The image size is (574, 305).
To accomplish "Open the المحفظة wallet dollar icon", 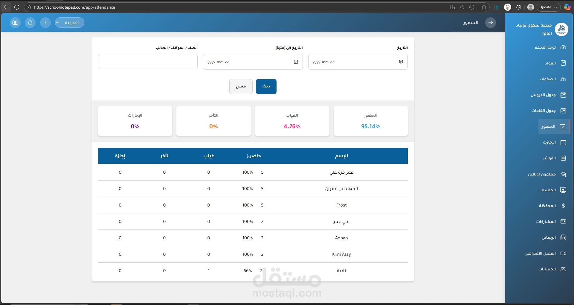I will tap(563, 206).
